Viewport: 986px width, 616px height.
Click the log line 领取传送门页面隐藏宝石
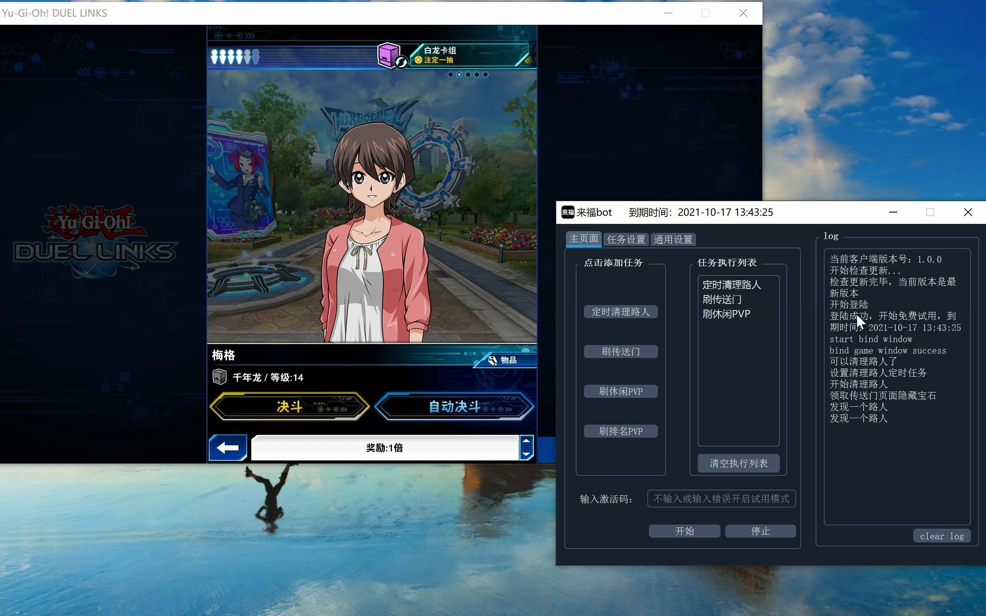pos(883,396)
